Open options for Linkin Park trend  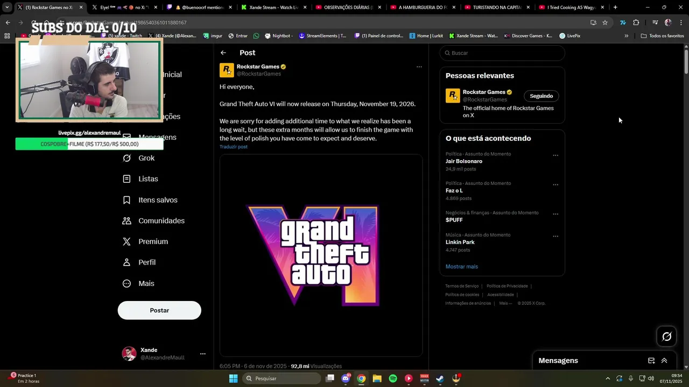556,236
